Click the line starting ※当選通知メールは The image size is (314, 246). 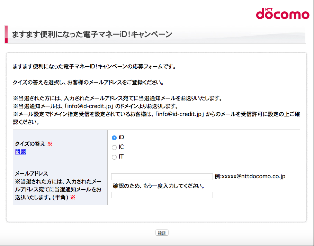coord(96,106)
